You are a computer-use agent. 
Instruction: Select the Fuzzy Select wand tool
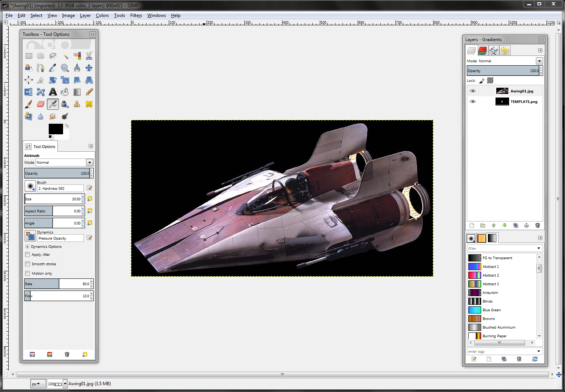[65, 56]
